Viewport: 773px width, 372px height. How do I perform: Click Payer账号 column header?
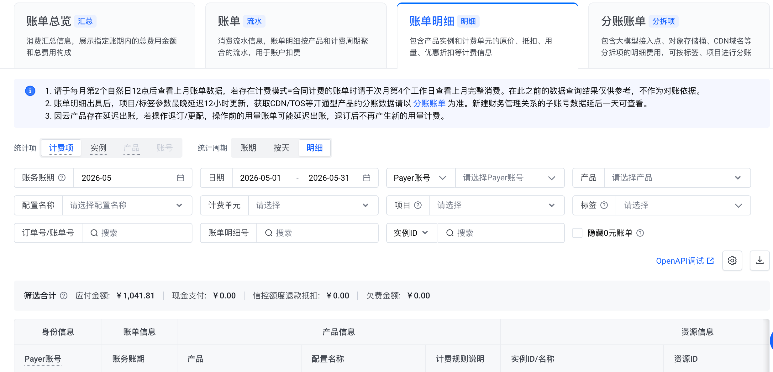[43, 359]
